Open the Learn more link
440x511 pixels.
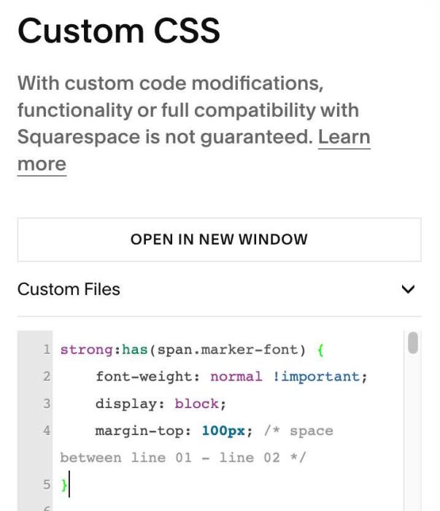pos(344,137)
